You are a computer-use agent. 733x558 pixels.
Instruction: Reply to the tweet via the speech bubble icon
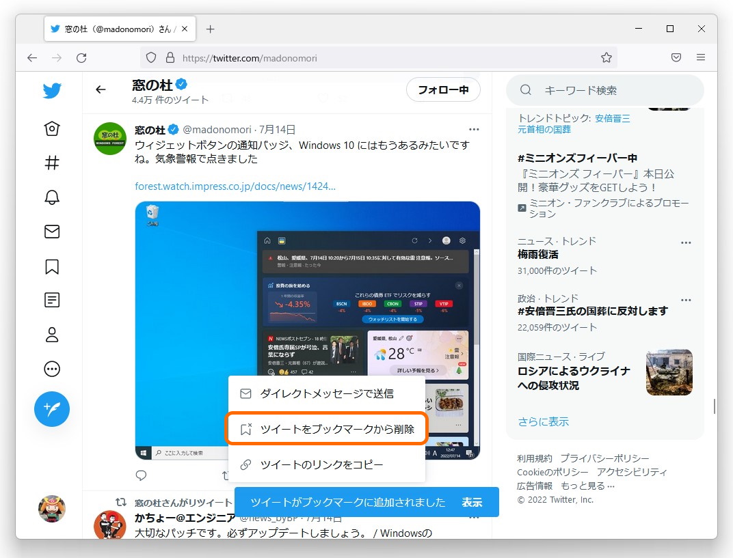(141, 475)
